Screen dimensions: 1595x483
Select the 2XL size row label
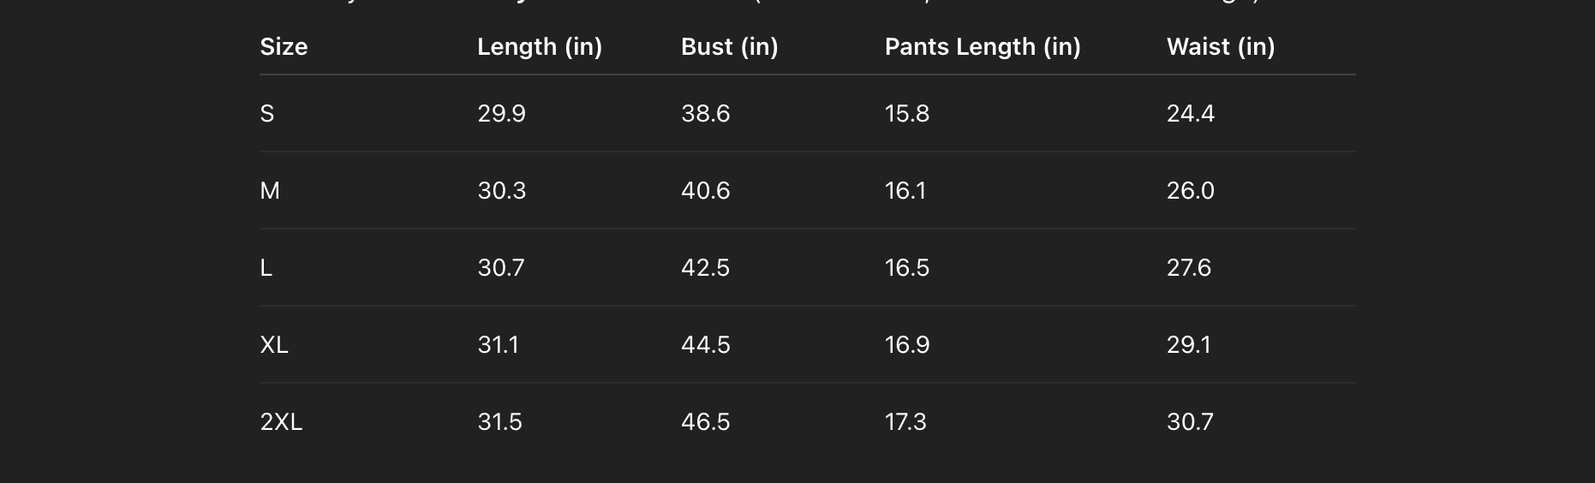pos(281,422)
